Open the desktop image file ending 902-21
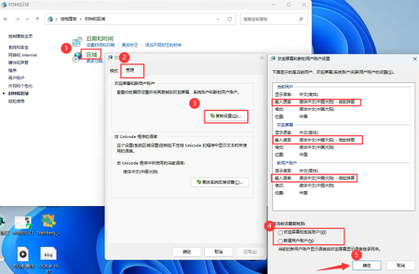 point(23,226)
